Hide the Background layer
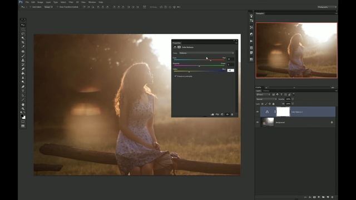Image resolution: width=356 pixels, height=200 pixels. pyautogui.click(x=258, y=122)
